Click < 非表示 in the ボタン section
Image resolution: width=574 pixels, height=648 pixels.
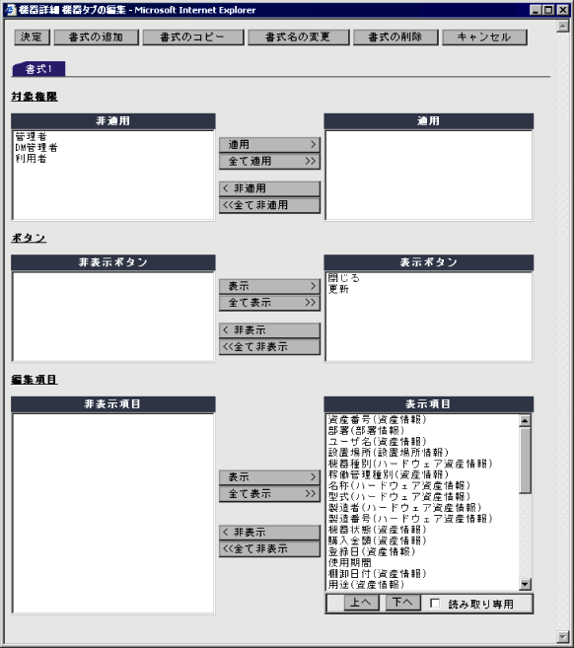tap(269, 330)
